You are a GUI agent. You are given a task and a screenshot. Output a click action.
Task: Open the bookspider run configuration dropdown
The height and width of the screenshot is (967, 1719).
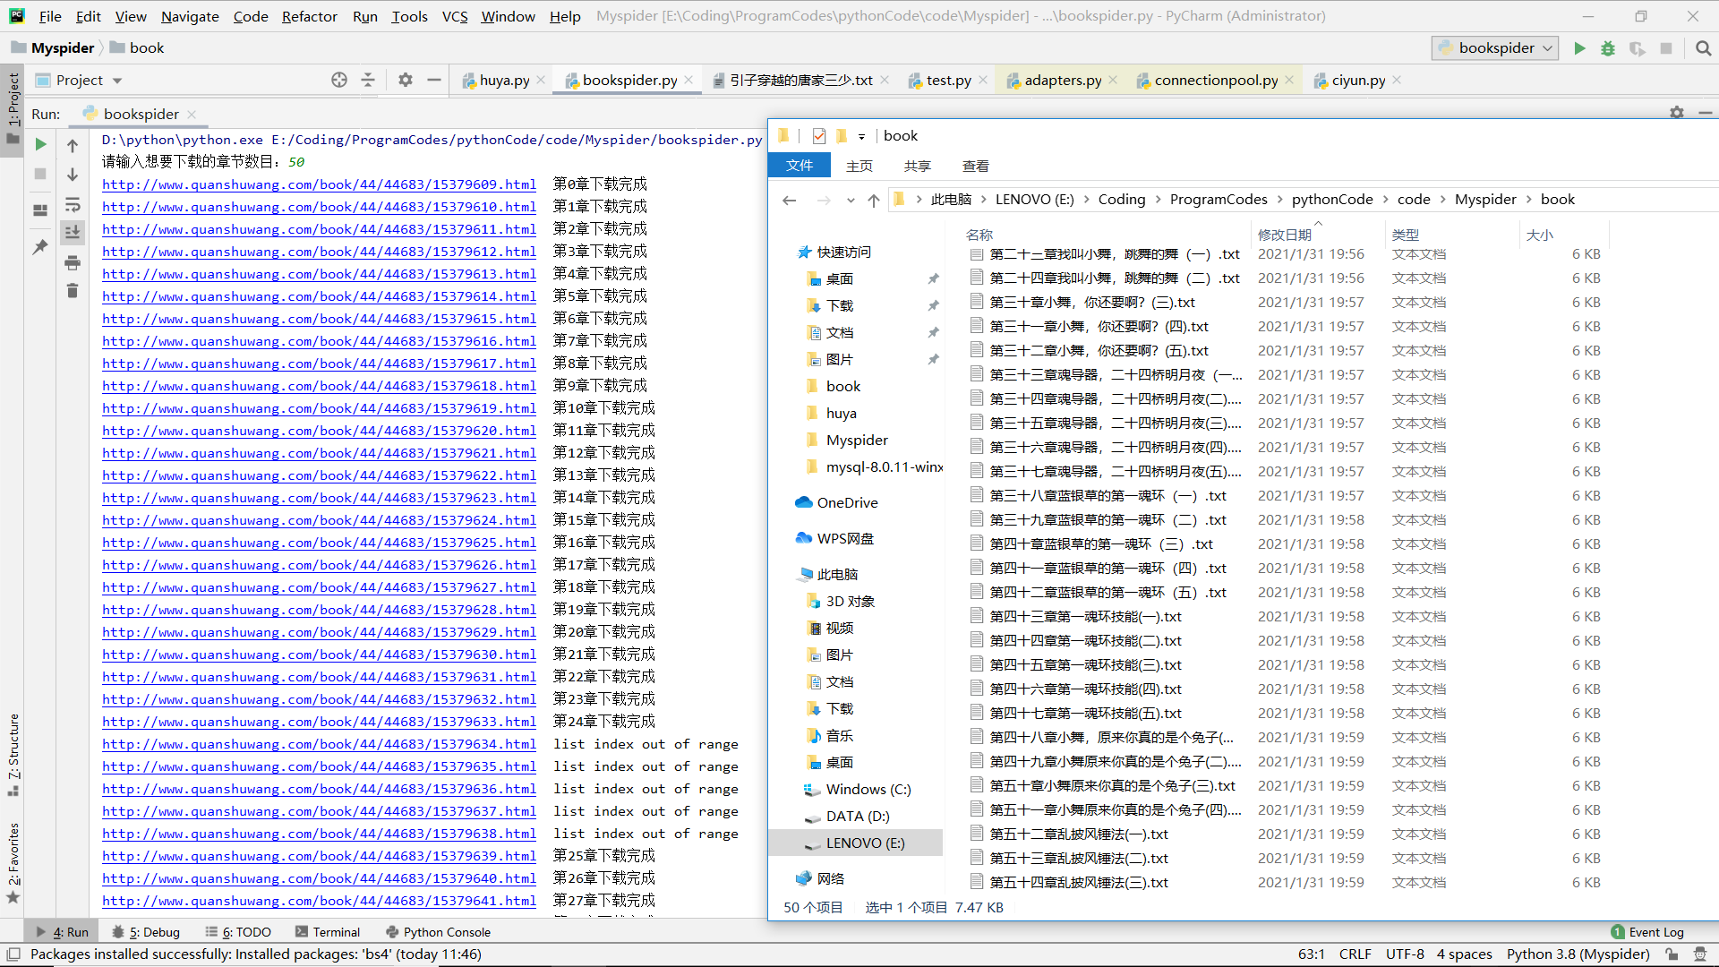(x=1495, y=48)
